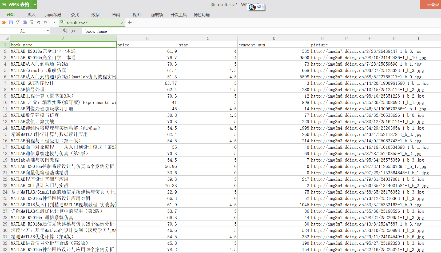This screenshot has height=253, width=441.
Task: Click the Save floppy disk icon
Action: [11, 23]
